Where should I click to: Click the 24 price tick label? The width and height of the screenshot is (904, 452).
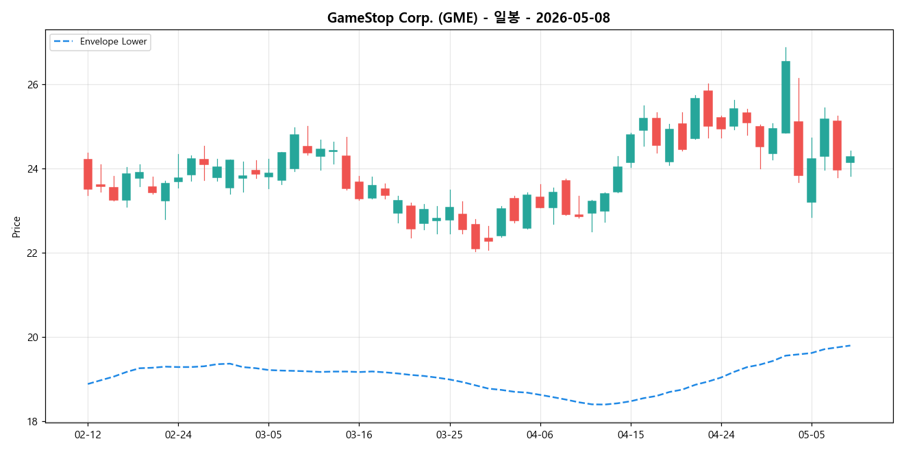(x=34, y=169)
